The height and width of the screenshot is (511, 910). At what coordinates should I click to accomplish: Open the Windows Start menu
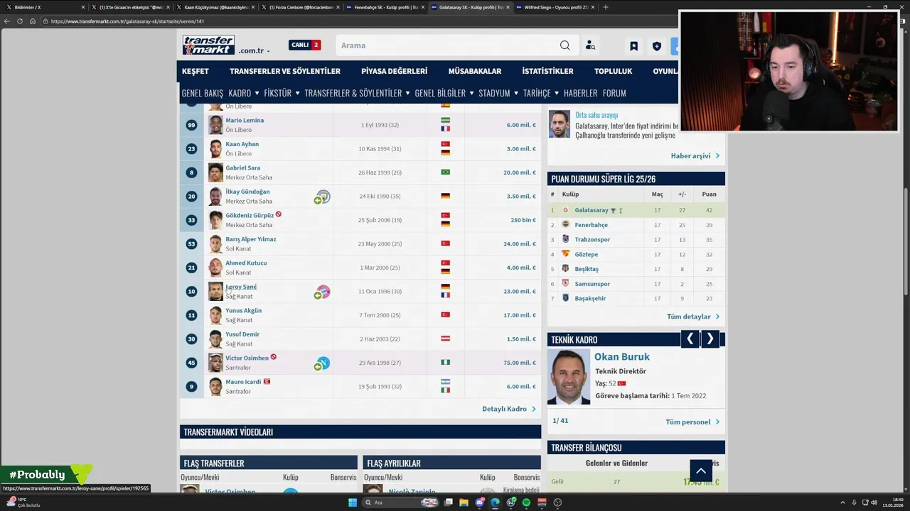tap(353, 502)
